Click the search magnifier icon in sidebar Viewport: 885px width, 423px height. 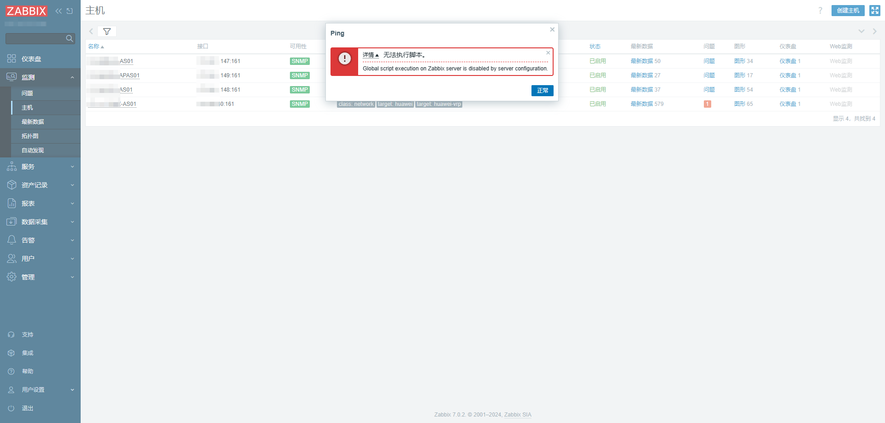[x=70, y=39]
